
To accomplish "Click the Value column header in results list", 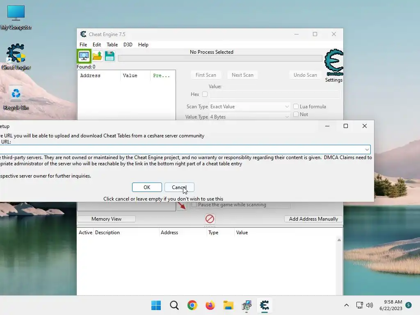I will click(135, 75).
